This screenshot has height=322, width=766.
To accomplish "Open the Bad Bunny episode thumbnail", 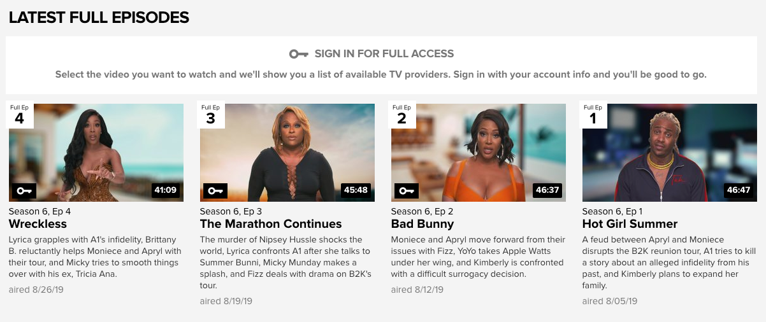I will coord(479,153).
